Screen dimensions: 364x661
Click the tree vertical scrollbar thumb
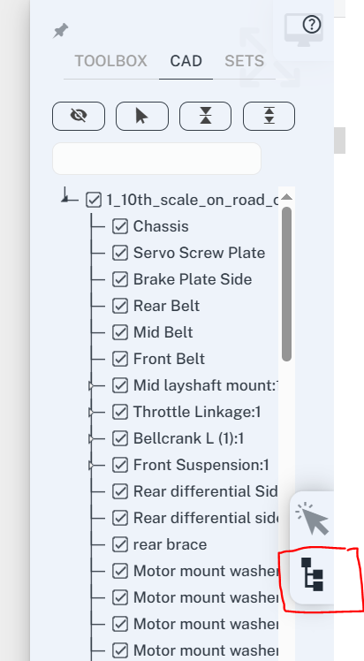tap(286, 284)
